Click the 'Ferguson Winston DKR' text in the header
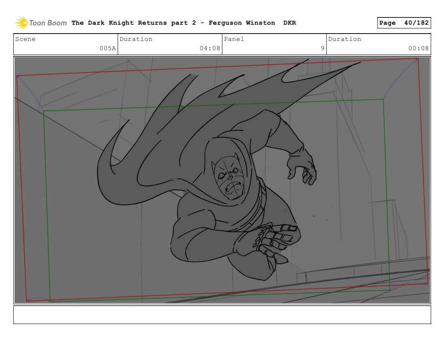445x344 pixels. click(x=252, y=23)
